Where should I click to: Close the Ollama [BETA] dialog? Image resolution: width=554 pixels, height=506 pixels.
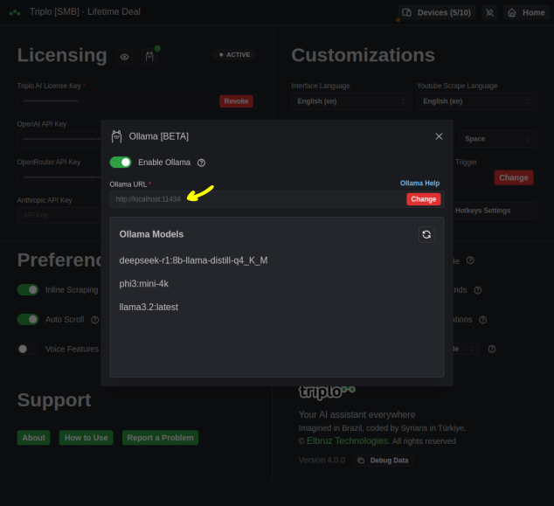tap(439, 136)
